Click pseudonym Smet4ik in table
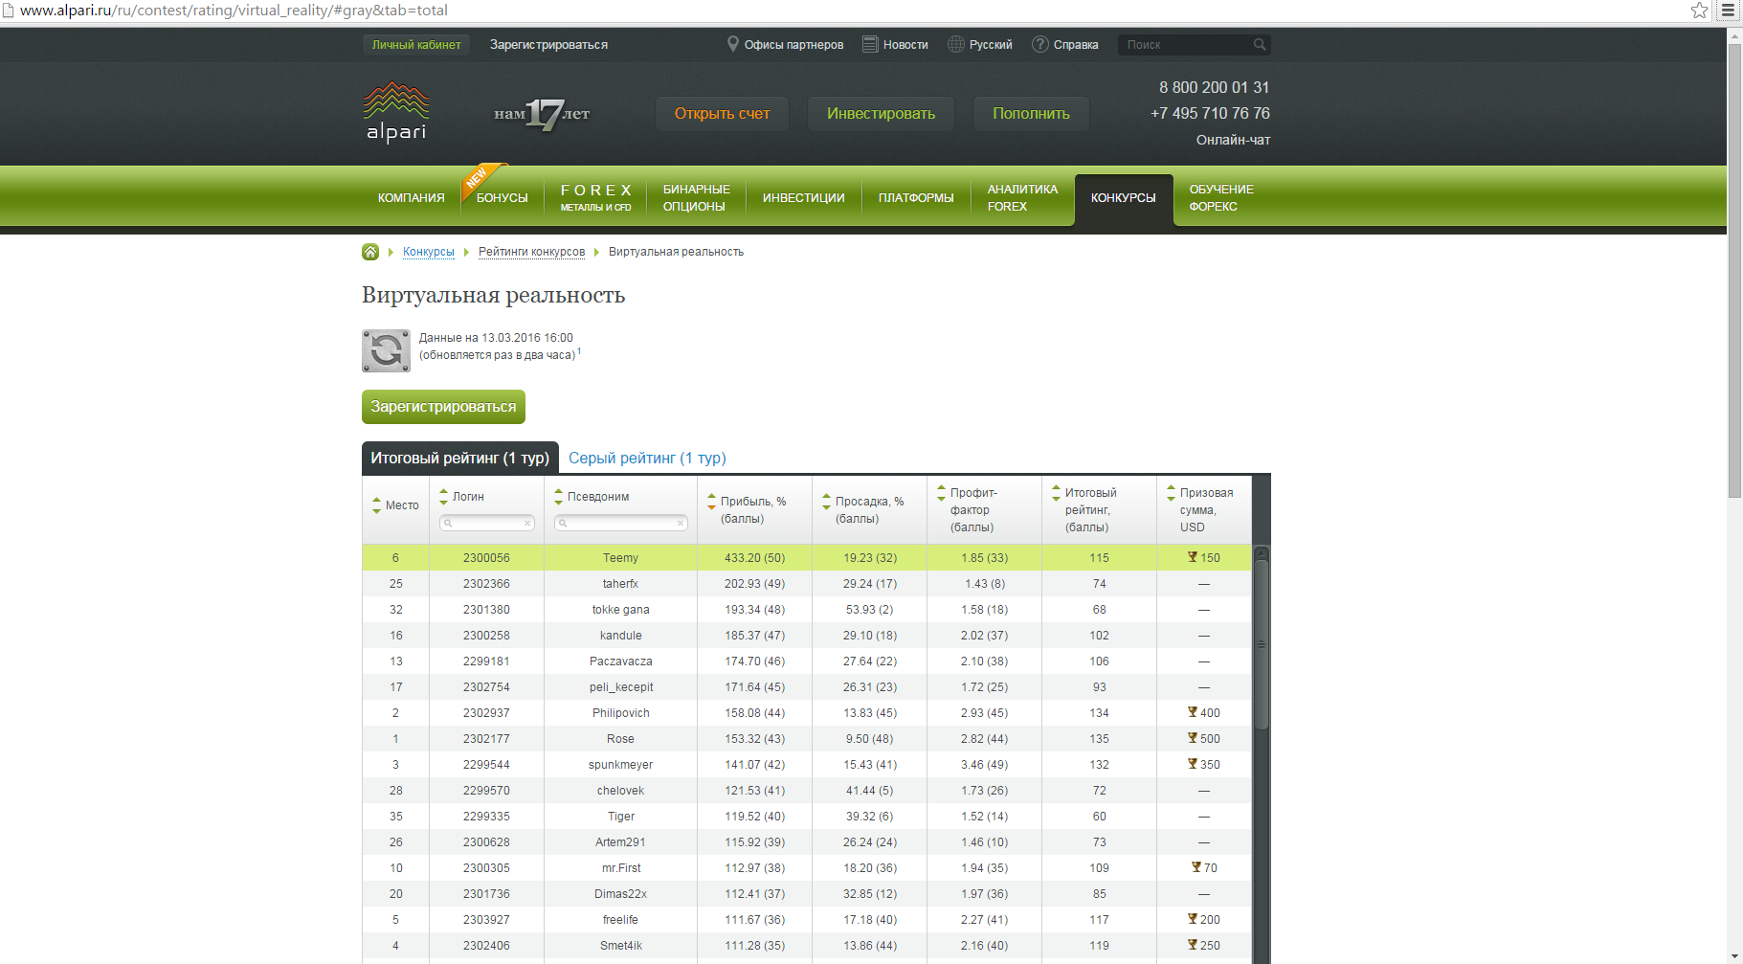1743x964 pixels. coord(620,946)
